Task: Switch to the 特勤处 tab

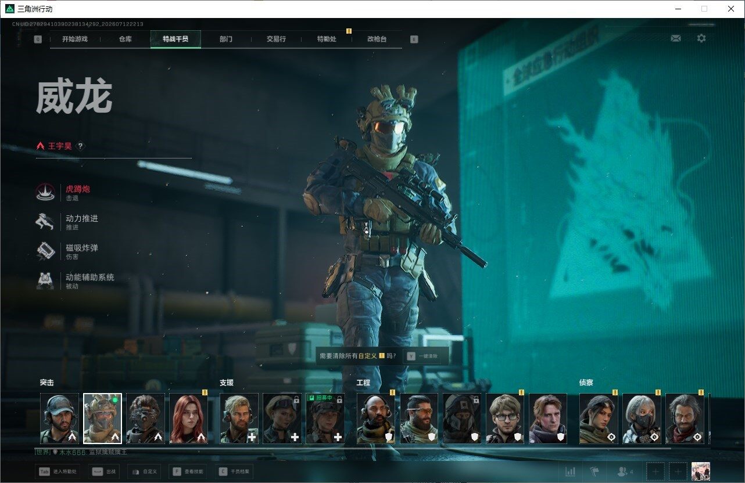Action: [x=327, y=39]
